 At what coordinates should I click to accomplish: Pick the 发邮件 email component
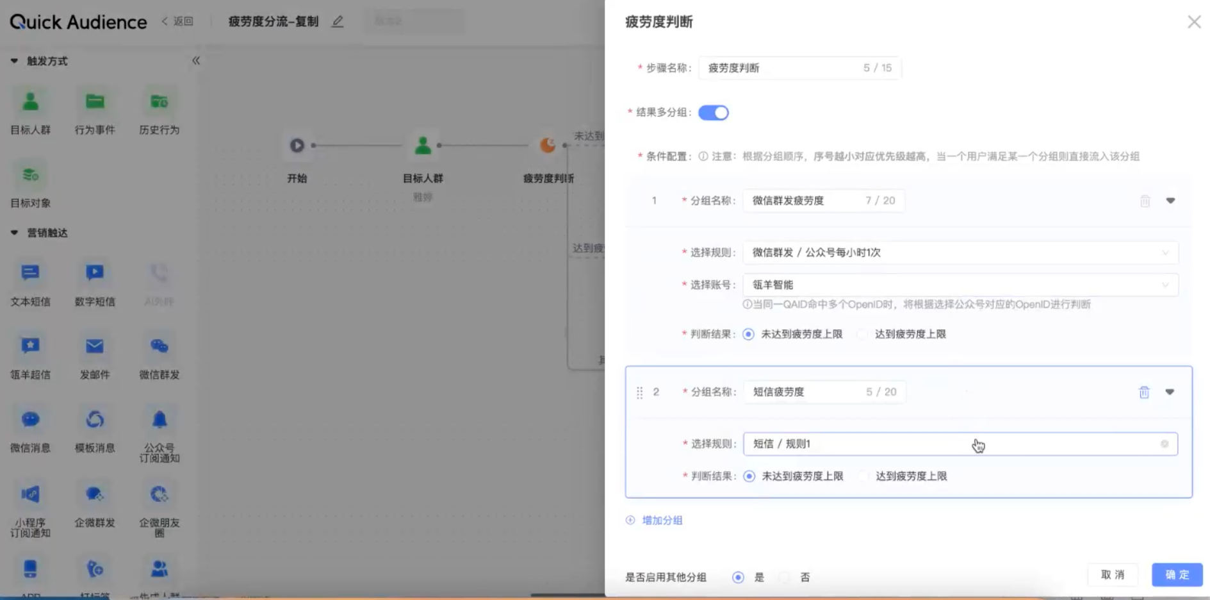(x=95, y=346)
